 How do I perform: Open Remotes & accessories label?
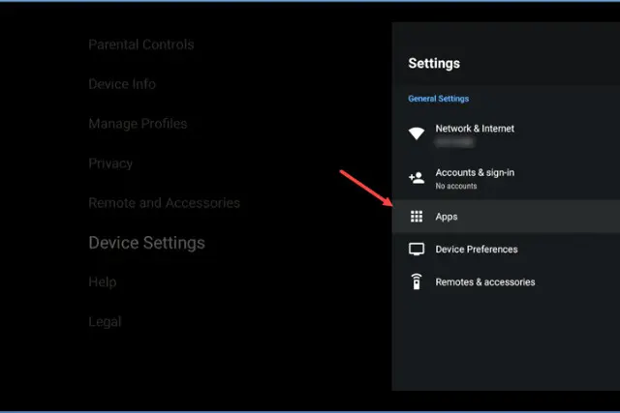pyautogui.click(x=485, y=282)
